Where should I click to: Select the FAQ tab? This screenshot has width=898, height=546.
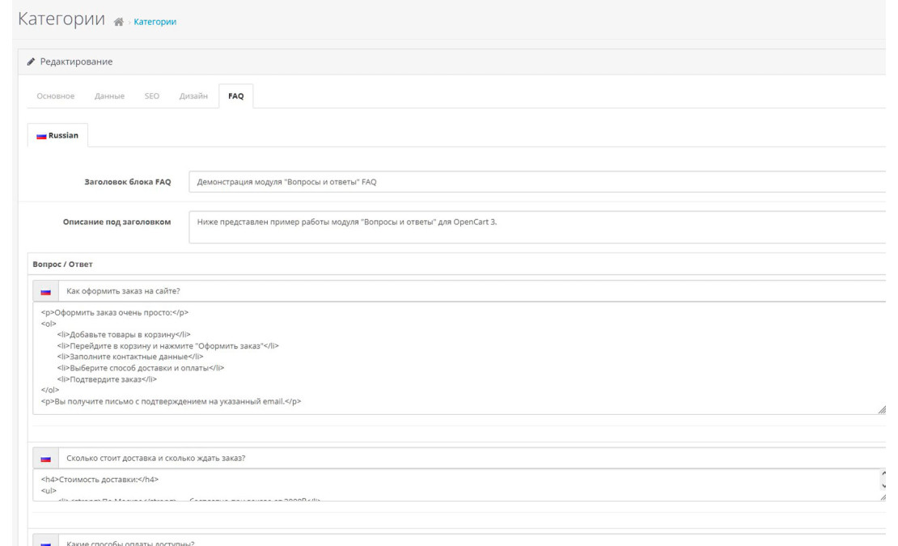pos(235,96)
